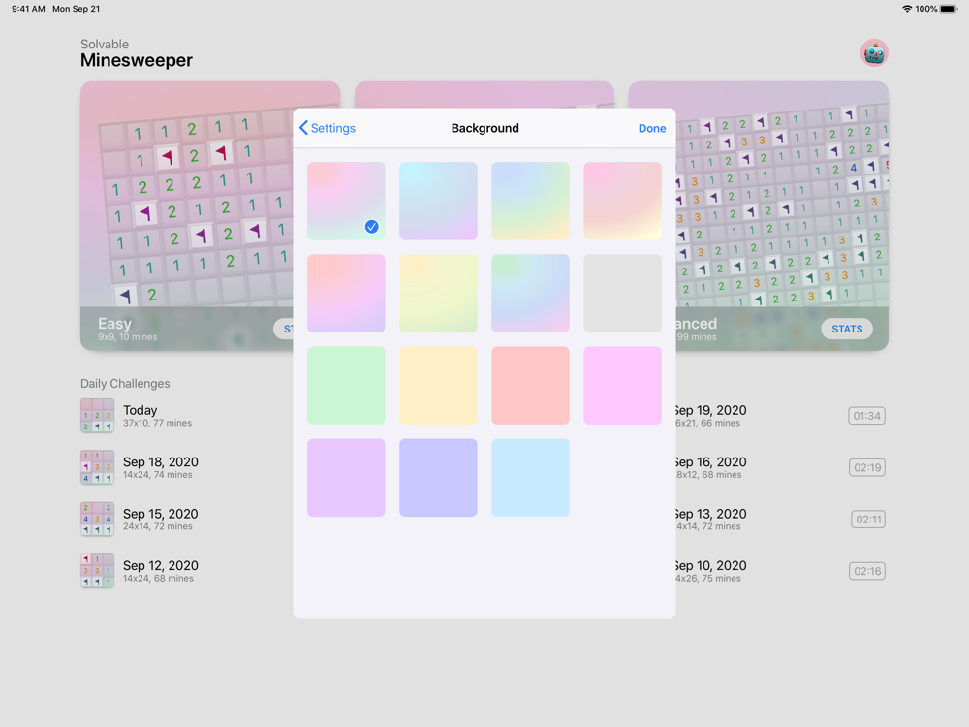The height and width of the screenshot is (727, 969).
Task: Open STATS on the rightmost game card
Action: click(x=847, y=329)
